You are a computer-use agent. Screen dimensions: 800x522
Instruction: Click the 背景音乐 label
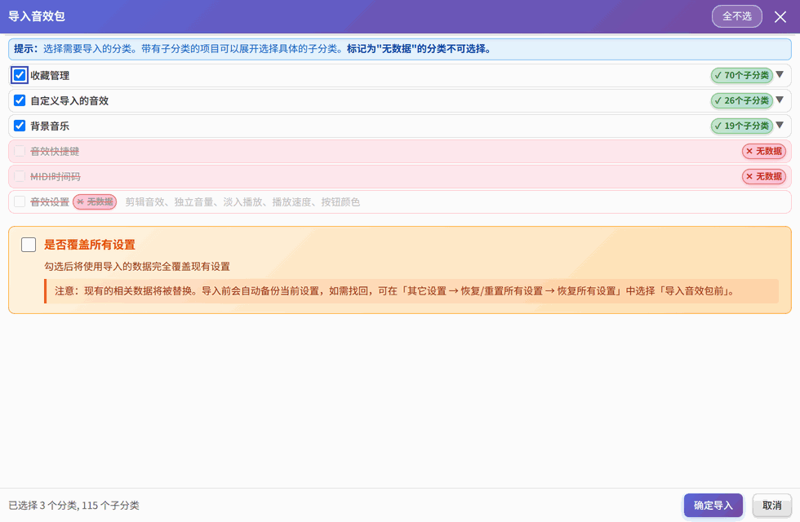(50, 126)
